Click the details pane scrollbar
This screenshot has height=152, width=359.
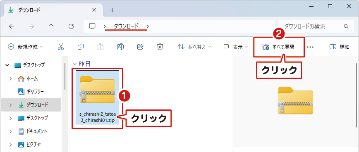(357, 95)
